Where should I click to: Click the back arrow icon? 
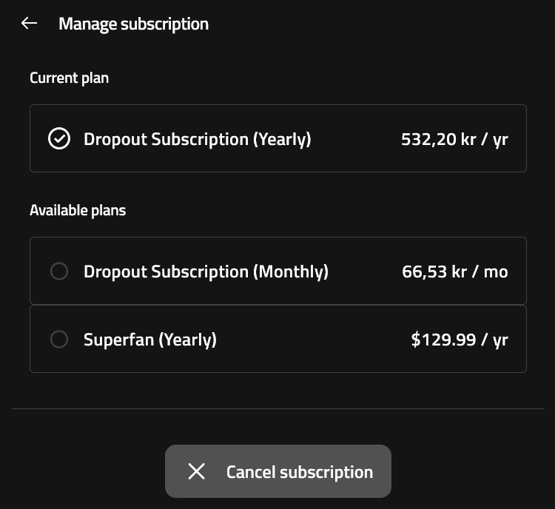click(x=29, y=24)
